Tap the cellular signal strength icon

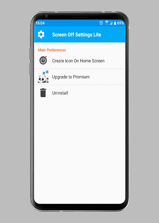(111, 23)
